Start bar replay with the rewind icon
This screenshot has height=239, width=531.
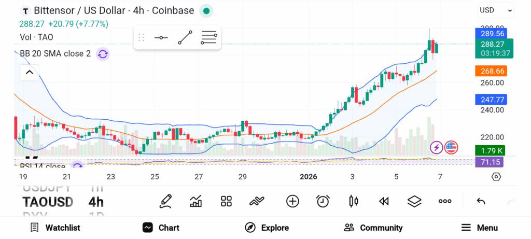point(384,201)
